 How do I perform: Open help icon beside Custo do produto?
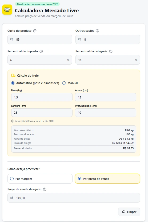(x=35, y=31)
